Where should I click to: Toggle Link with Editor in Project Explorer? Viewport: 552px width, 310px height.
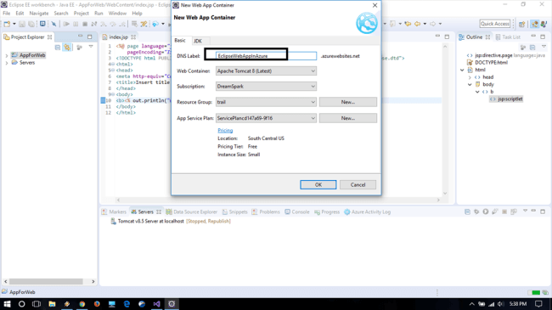click(x=67, y=48)
